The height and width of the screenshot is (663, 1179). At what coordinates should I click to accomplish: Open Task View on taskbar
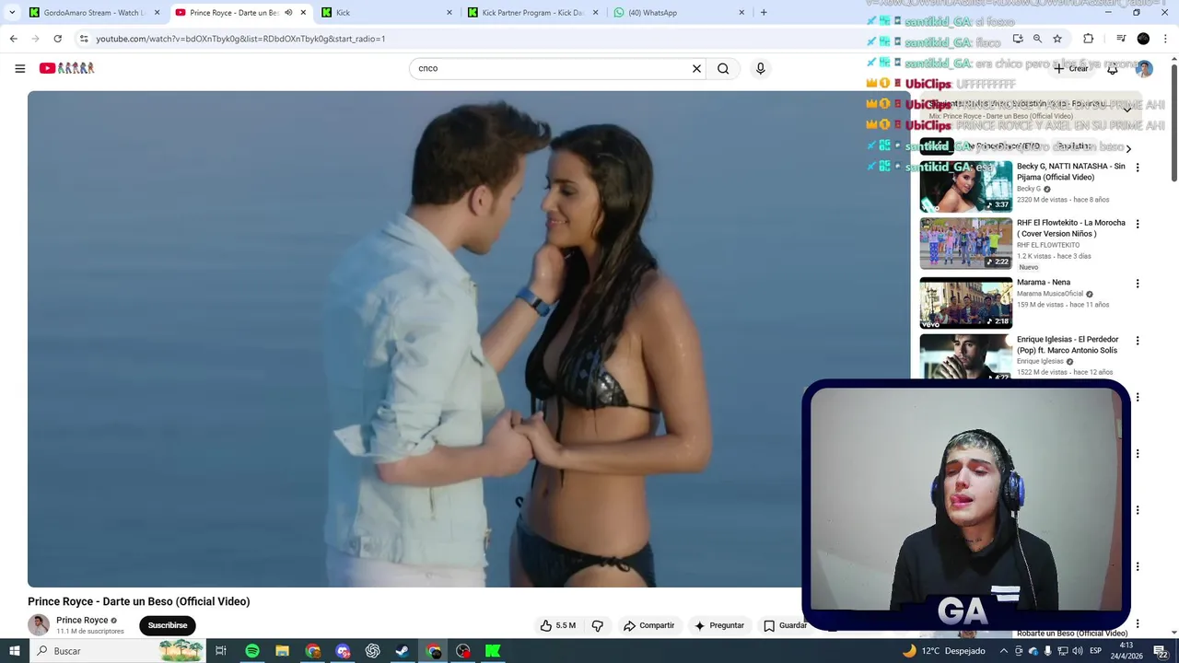(221, 651)
